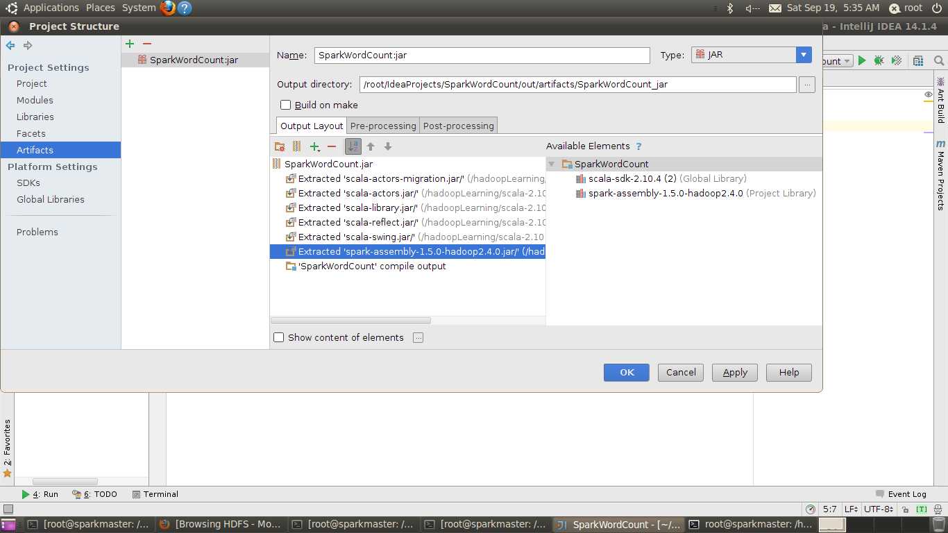Enable the Build on make checkbox
This screenshot has width=948, height=533.
285,105
